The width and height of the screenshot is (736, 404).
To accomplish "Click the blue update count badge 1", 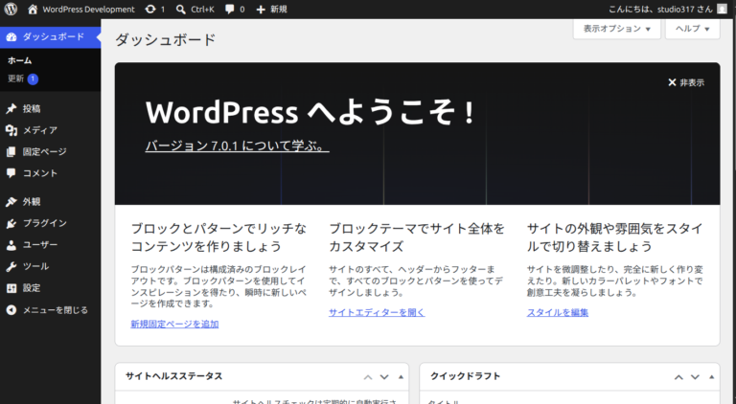I will [33, 79].
